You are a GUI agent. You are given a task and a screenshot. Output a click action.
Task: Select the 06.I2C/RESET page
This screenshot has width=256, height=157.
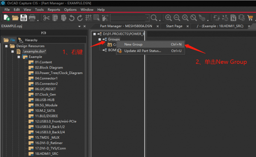coord(45,89)
